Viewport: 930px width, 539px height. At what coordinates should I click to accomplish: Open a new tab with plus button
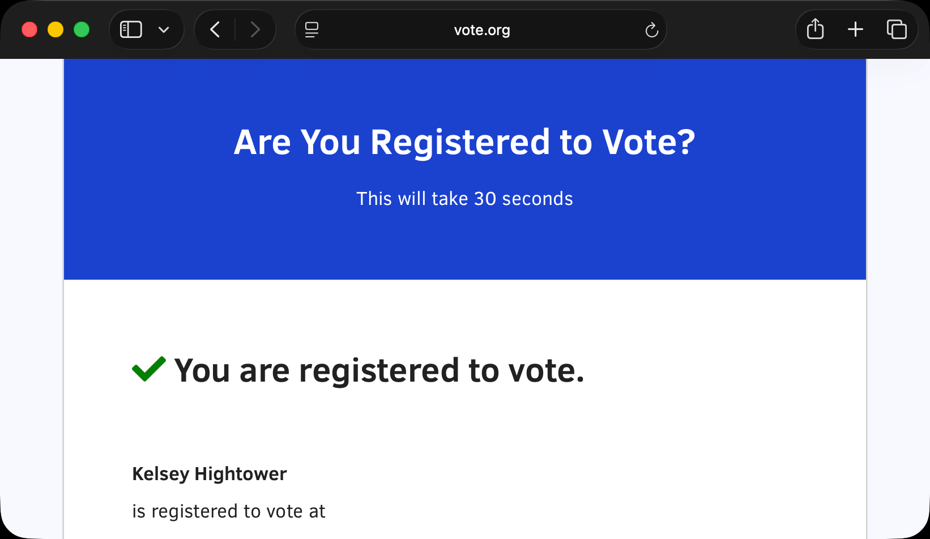(x=855, y=29)
